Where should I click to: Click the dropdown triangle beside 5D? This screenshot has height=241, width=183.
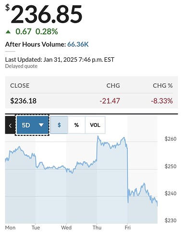[x=41, y=125]
